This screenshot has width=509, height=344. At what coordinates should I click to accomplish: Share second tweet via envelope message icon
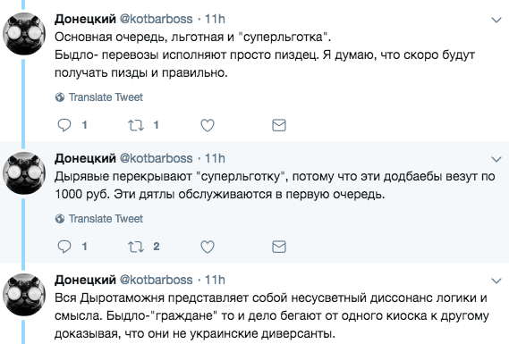click(x=279, y=247)
